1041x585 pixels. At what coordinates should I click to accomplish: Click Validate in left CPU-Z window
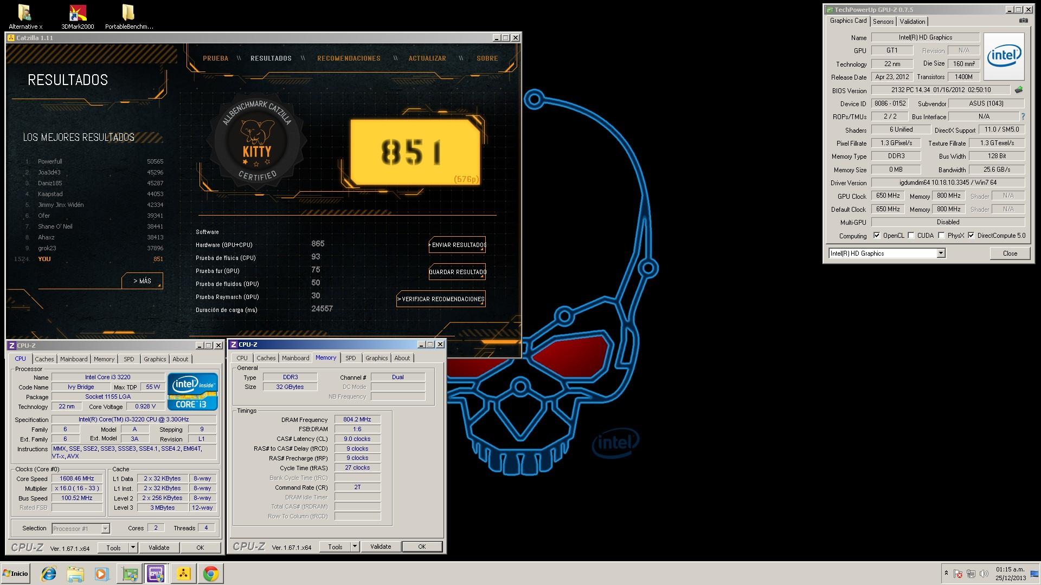[x=159, y=548]
